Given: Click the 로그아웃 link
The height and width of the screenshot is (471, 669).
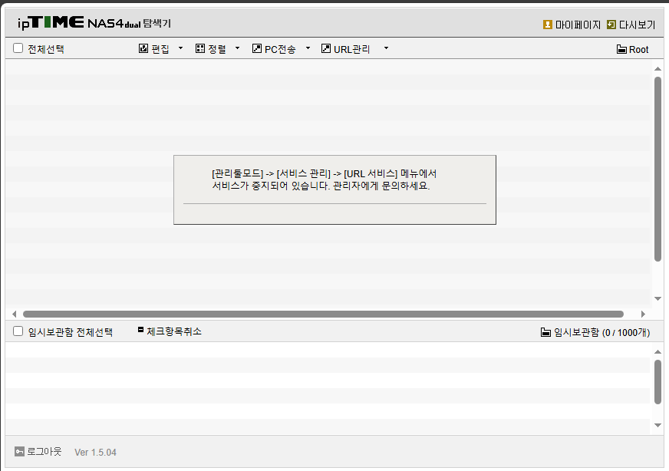Looking at the screenshot, I should [44, 451].
